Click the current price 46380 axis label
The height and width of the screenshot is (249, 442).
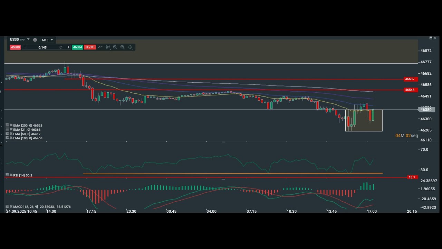click(x=427, y=110)
